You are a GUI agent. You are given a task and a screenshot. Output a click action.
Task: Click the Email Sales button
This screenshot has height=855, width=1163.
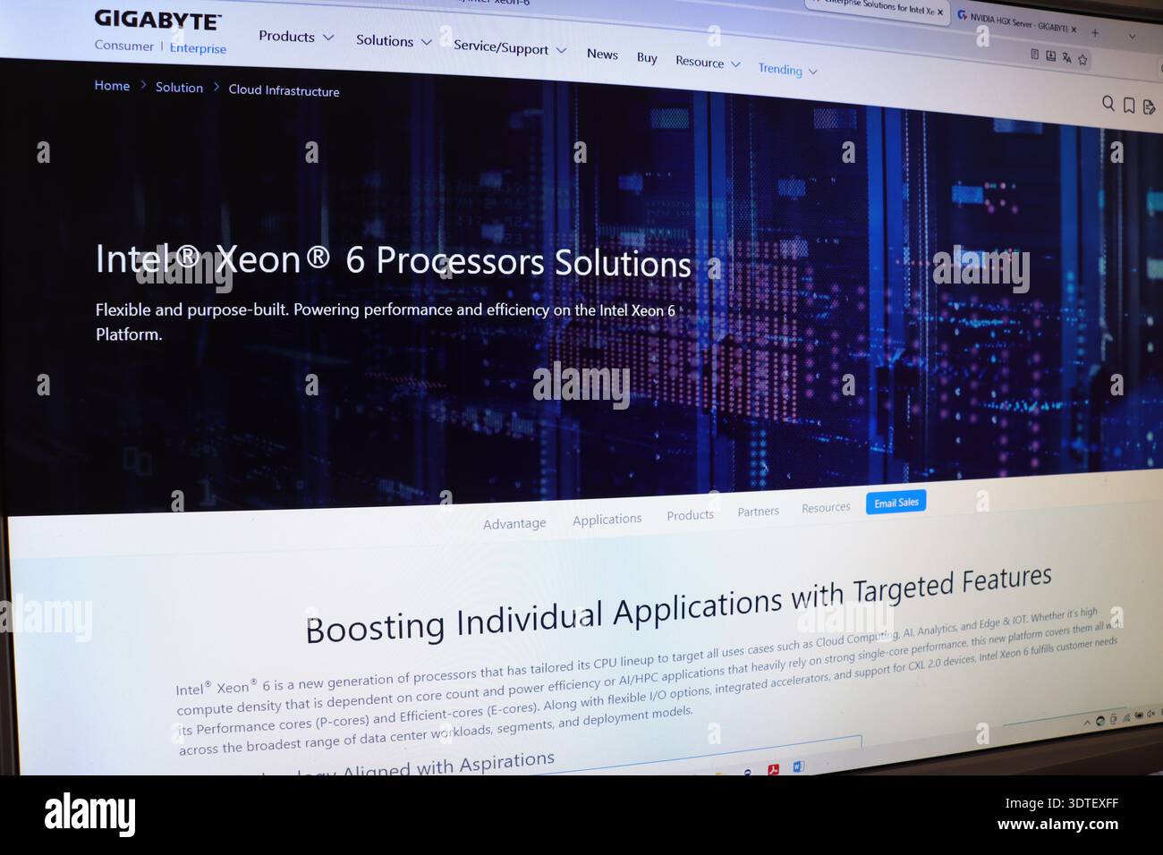[x=896, y=503]
